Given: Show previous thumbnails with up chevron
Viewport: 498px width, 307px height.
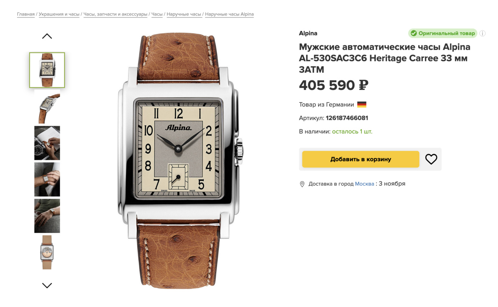Looking at the screenshot, I should click(47, 36).
